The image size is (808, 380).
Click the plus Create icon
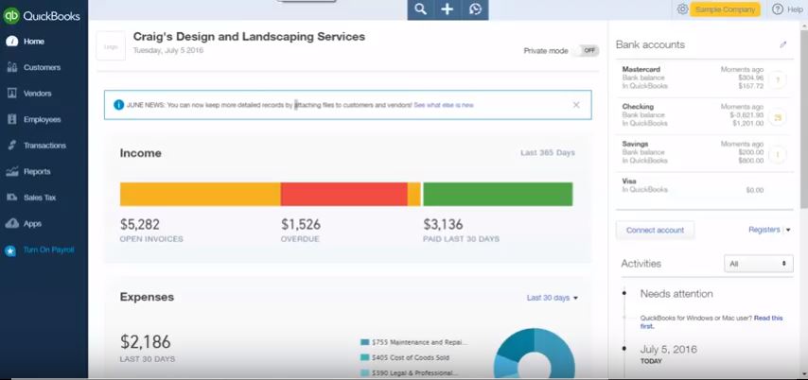448,9
